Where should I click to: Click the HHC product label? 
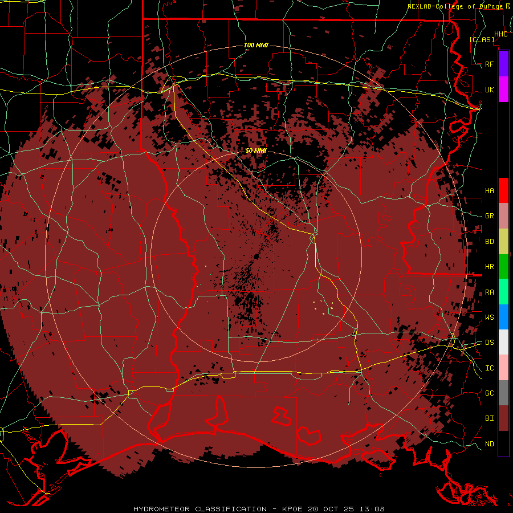[500, 34]
